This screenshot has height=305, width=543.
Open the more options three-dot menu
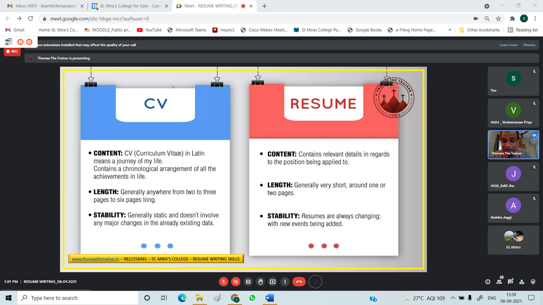point(285,282)
